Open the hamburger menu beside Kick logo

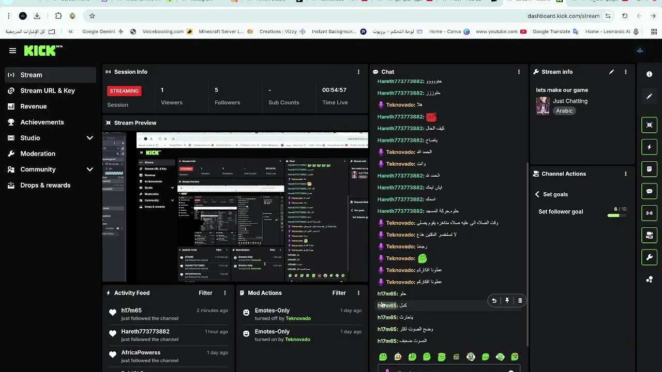click(12, 51)
